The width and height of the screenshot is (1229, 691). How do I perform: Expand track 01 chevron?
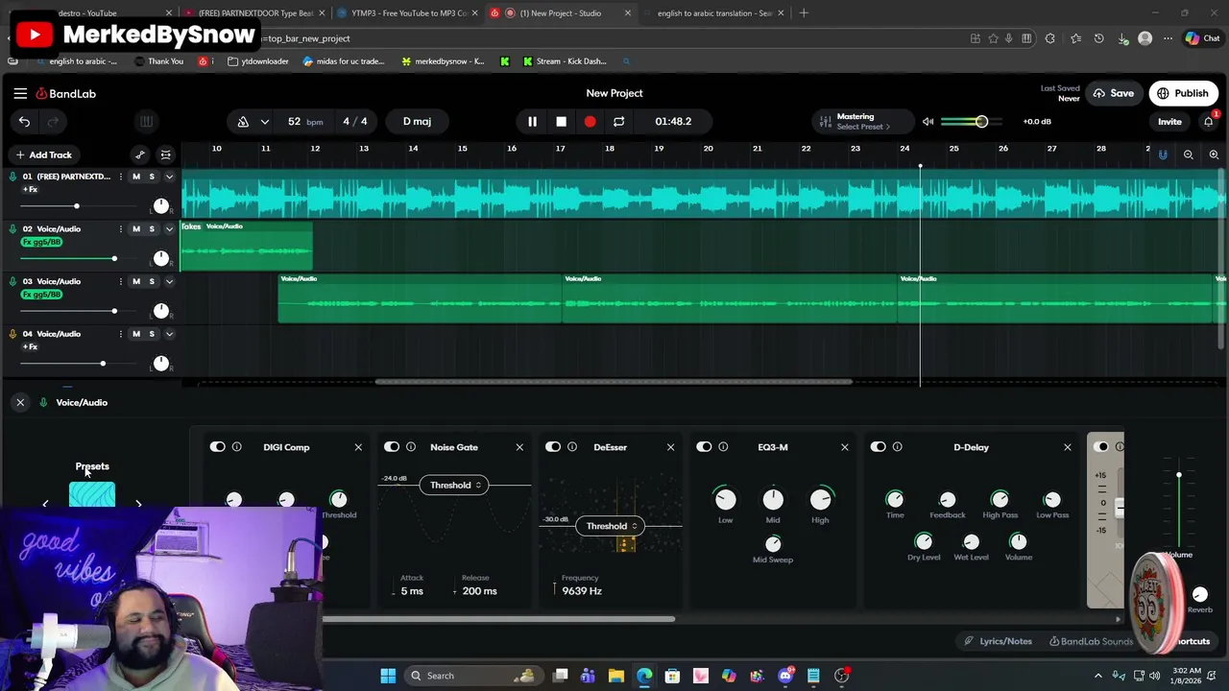[x=169, y=177]
